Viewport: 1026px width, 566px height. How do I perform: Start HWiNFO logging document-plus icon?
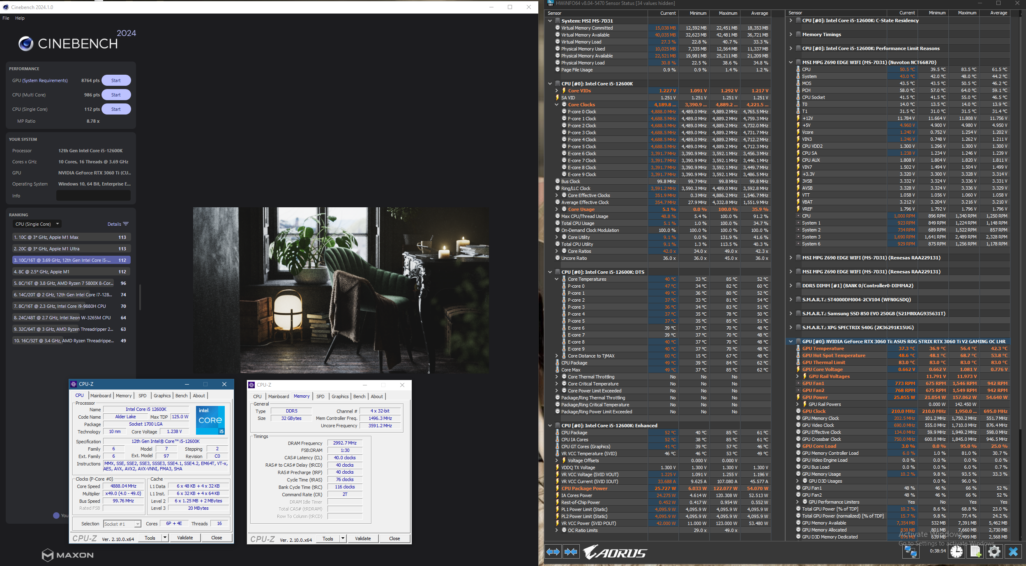[x=975, y=552]
